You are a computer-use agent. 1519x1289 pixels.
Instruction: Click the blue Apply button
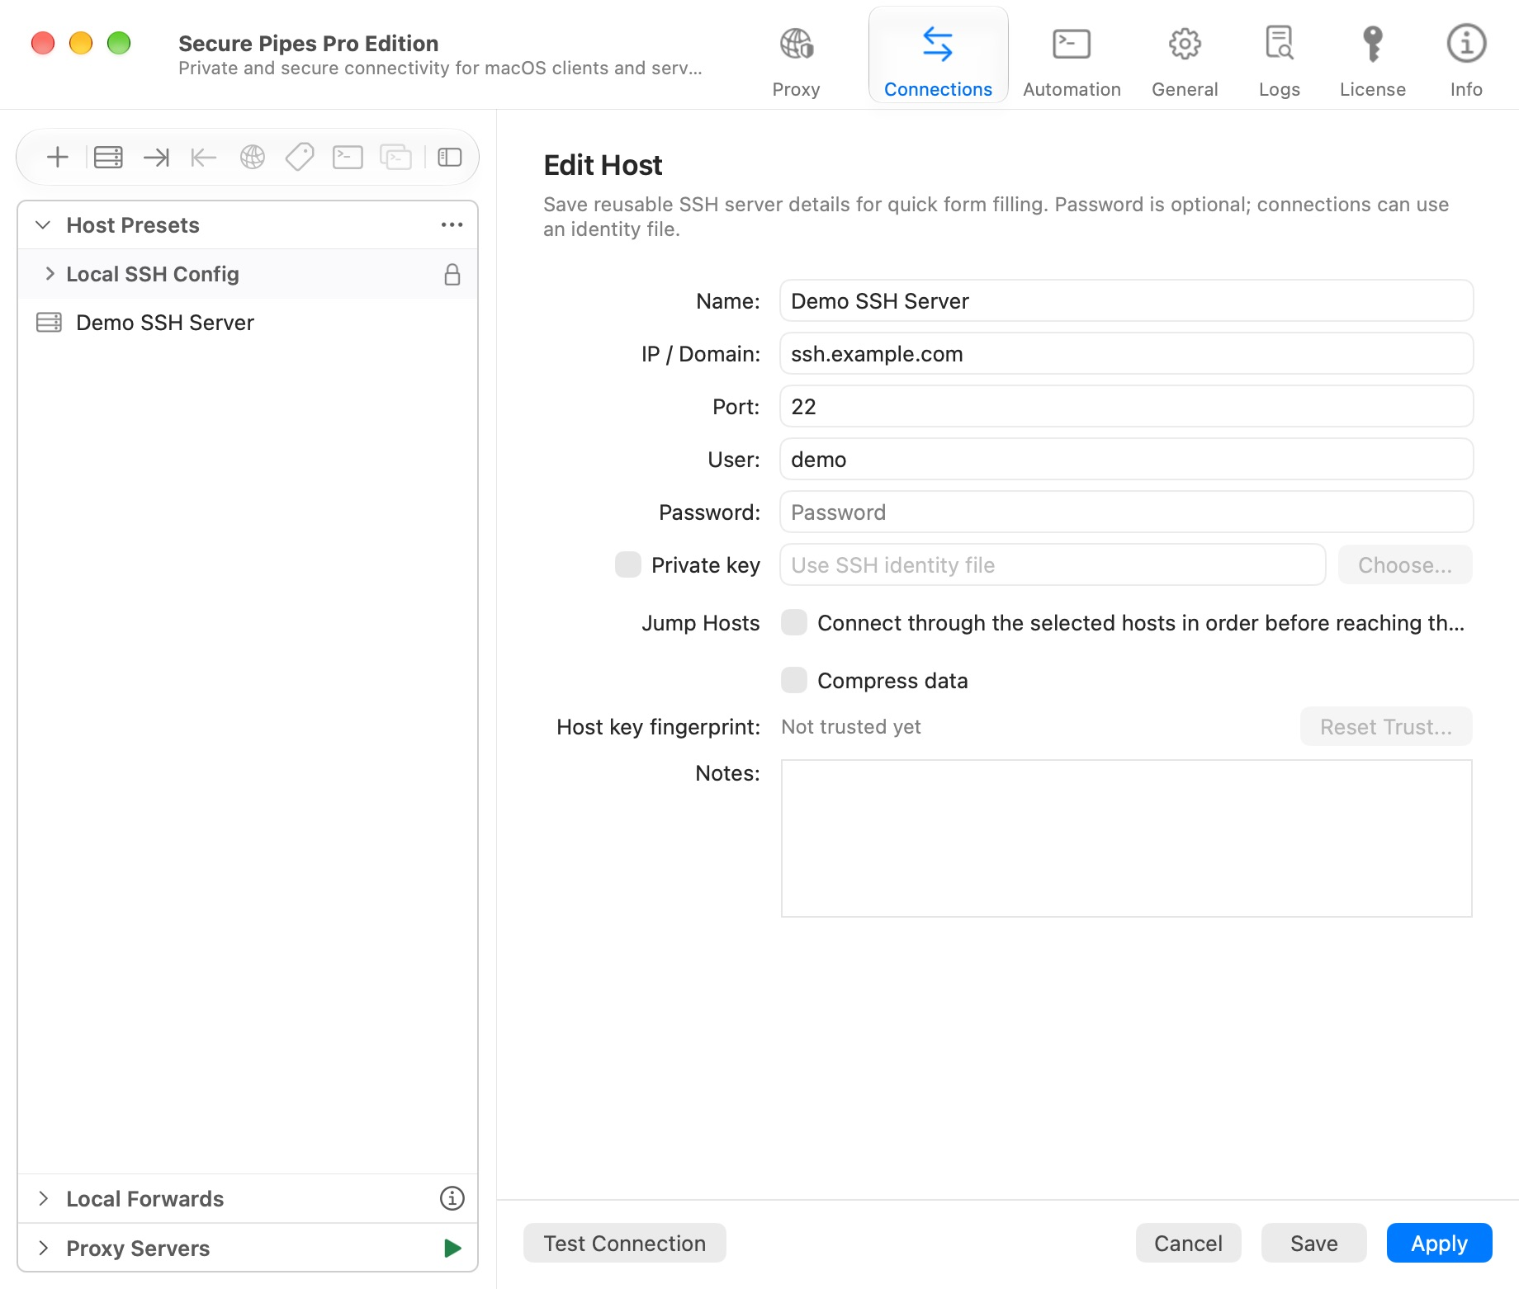pyautogui.click(x=1440, y=1243)
